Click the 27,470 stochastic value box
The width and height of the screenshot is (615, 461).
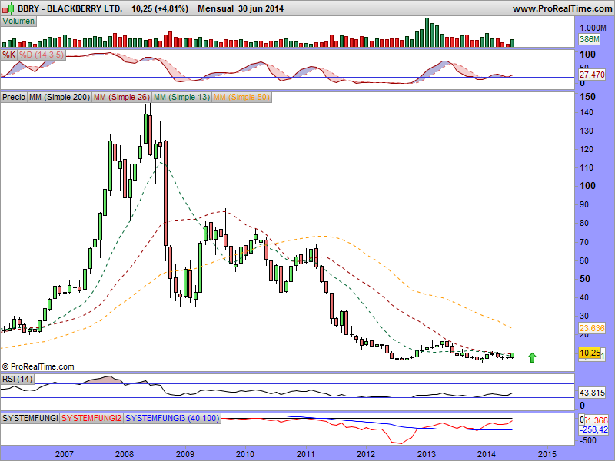point(592,75)
